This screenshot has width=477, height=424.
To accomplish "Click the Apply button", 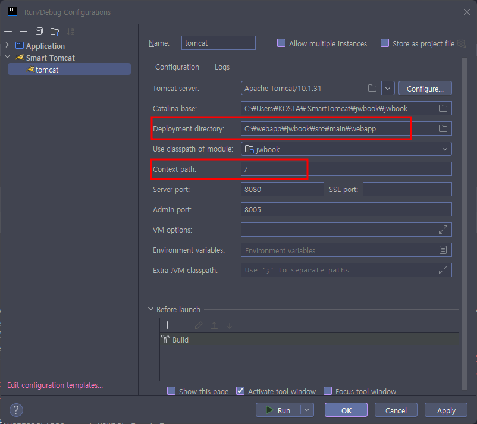I will (x=446, y=410).
